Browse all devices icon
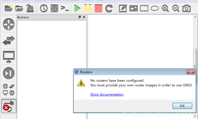Screen dimensions: 198x119 pos(9,90)
